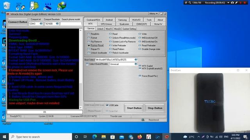Switch to the Android tab
Image resolution: width=250 pixels, height=140 pixels.
pos(109,20)
